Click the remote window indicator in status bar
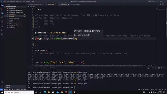The image size is (167, 94). [x=1, y=90]
